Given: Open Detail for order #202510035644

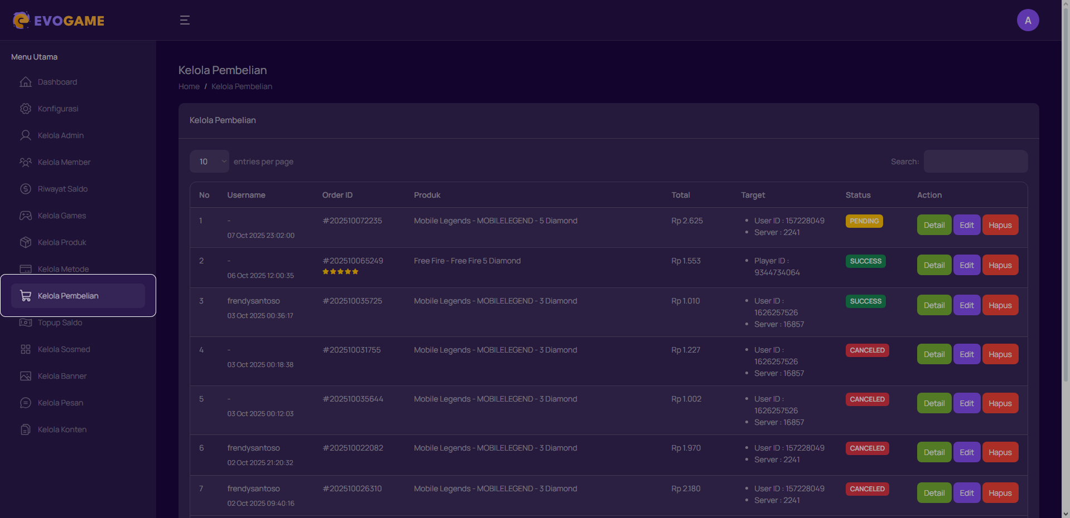Looking at the screenshot, I should tap(934, 403).
